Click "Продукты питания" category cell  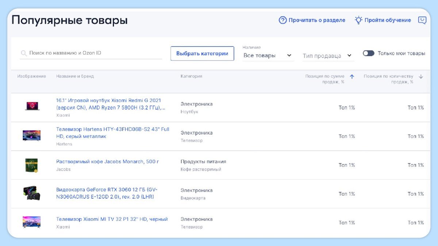click(203, 161)
